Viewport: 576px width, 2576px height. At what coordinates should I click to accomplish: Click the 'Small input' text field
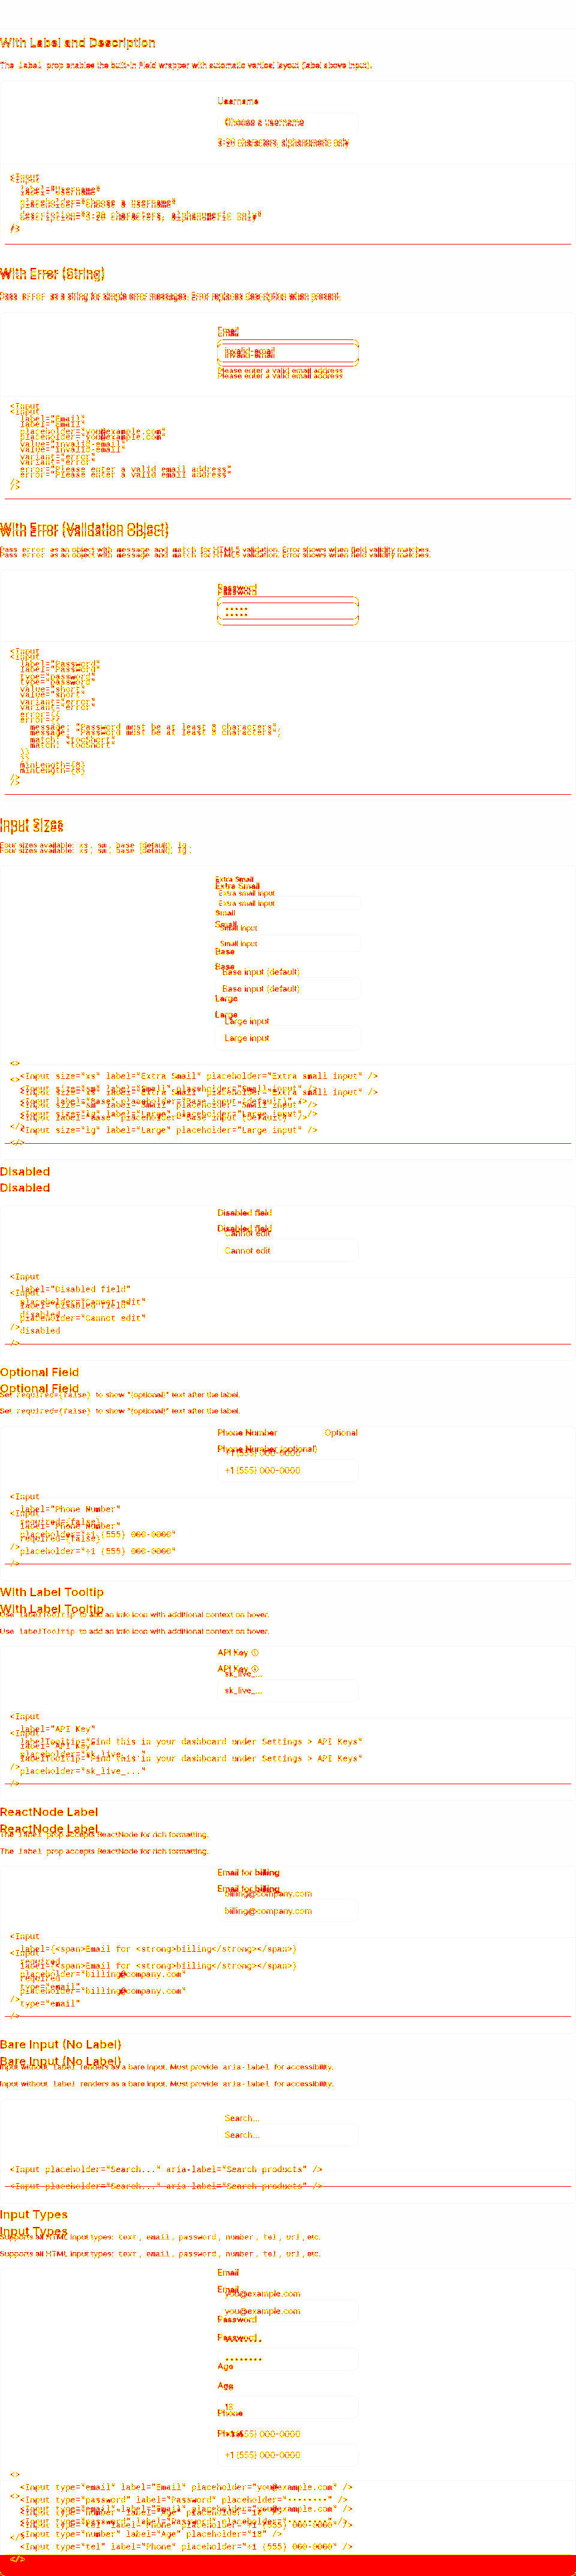(287, 943)
